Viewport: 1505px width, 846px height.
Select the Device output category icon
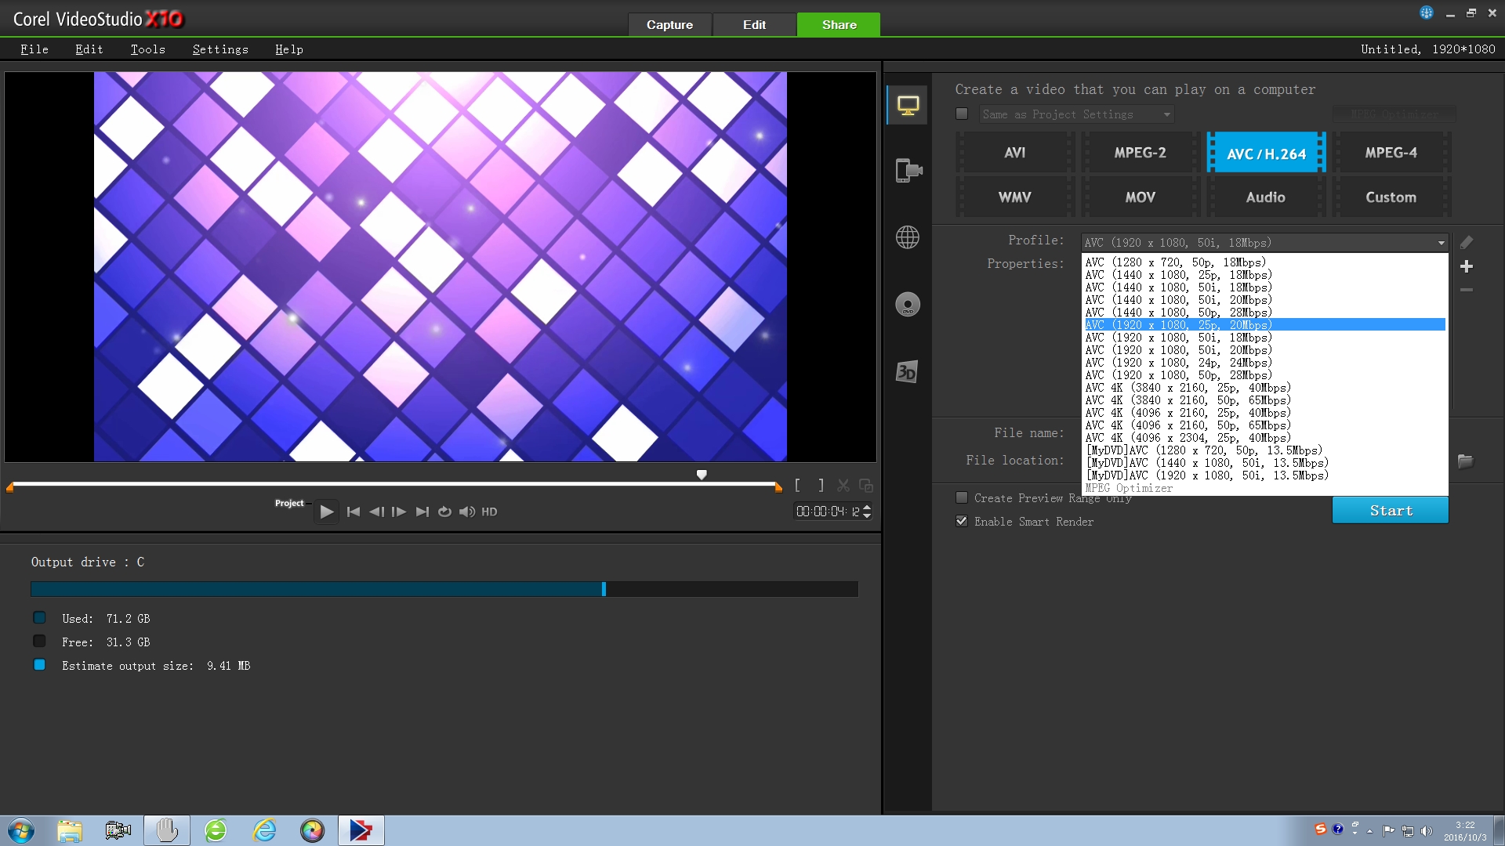[x=908, y=170]
